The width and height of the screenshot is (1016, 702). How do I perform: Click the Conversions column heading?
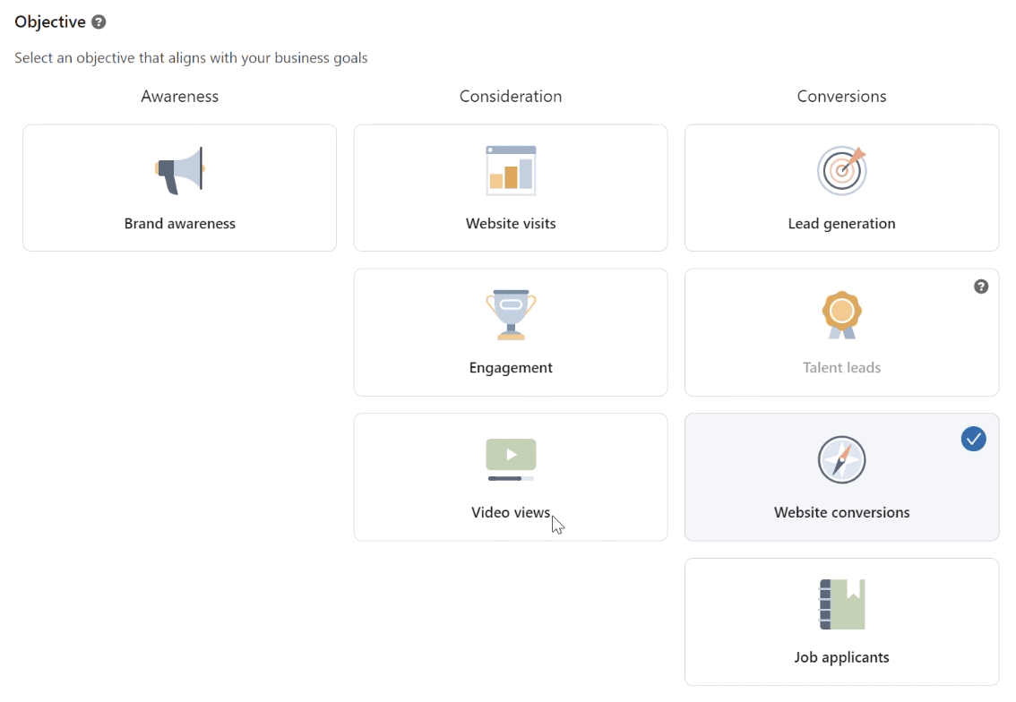pyautogui.click(x=841, y=97)
